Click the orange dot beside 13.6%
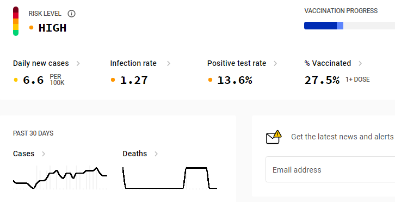Screen dimensions: 395x202 [210, 80]
